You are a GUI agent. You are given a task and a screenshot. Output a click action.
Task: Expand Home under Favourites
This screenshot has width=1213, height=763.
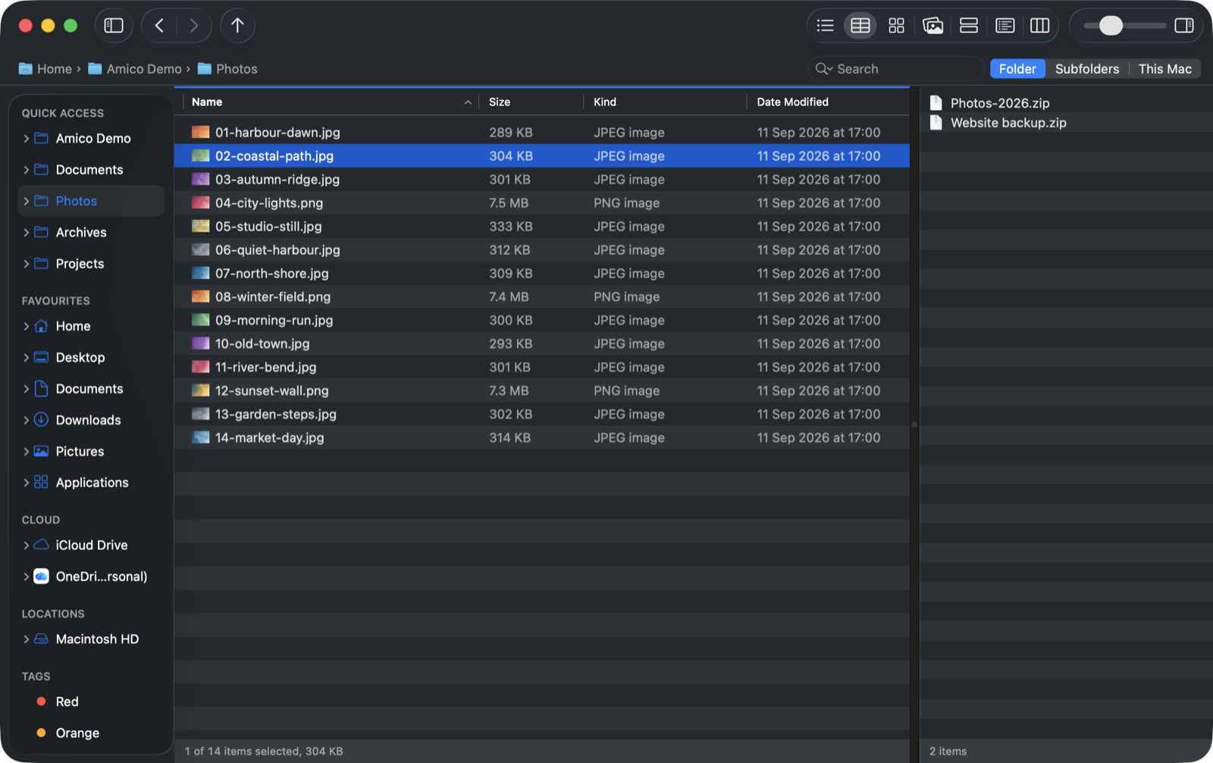click(27, 326)
